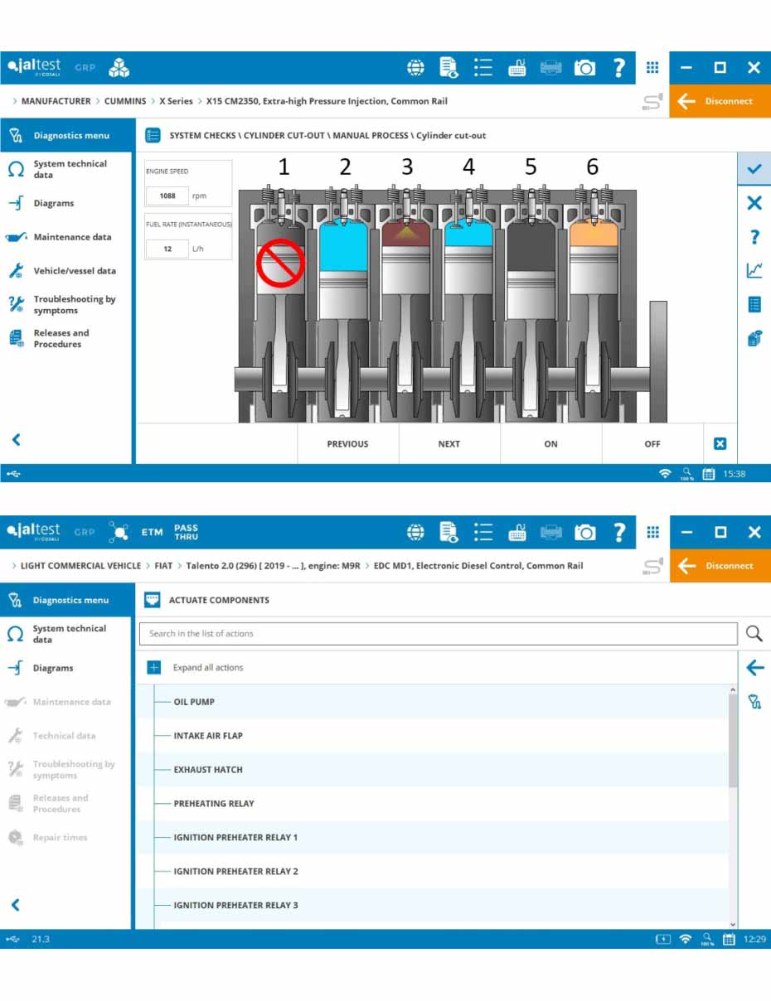Click the CUMMINS breadcrumb
This screenshot has width=771, height=1001.
125,101
